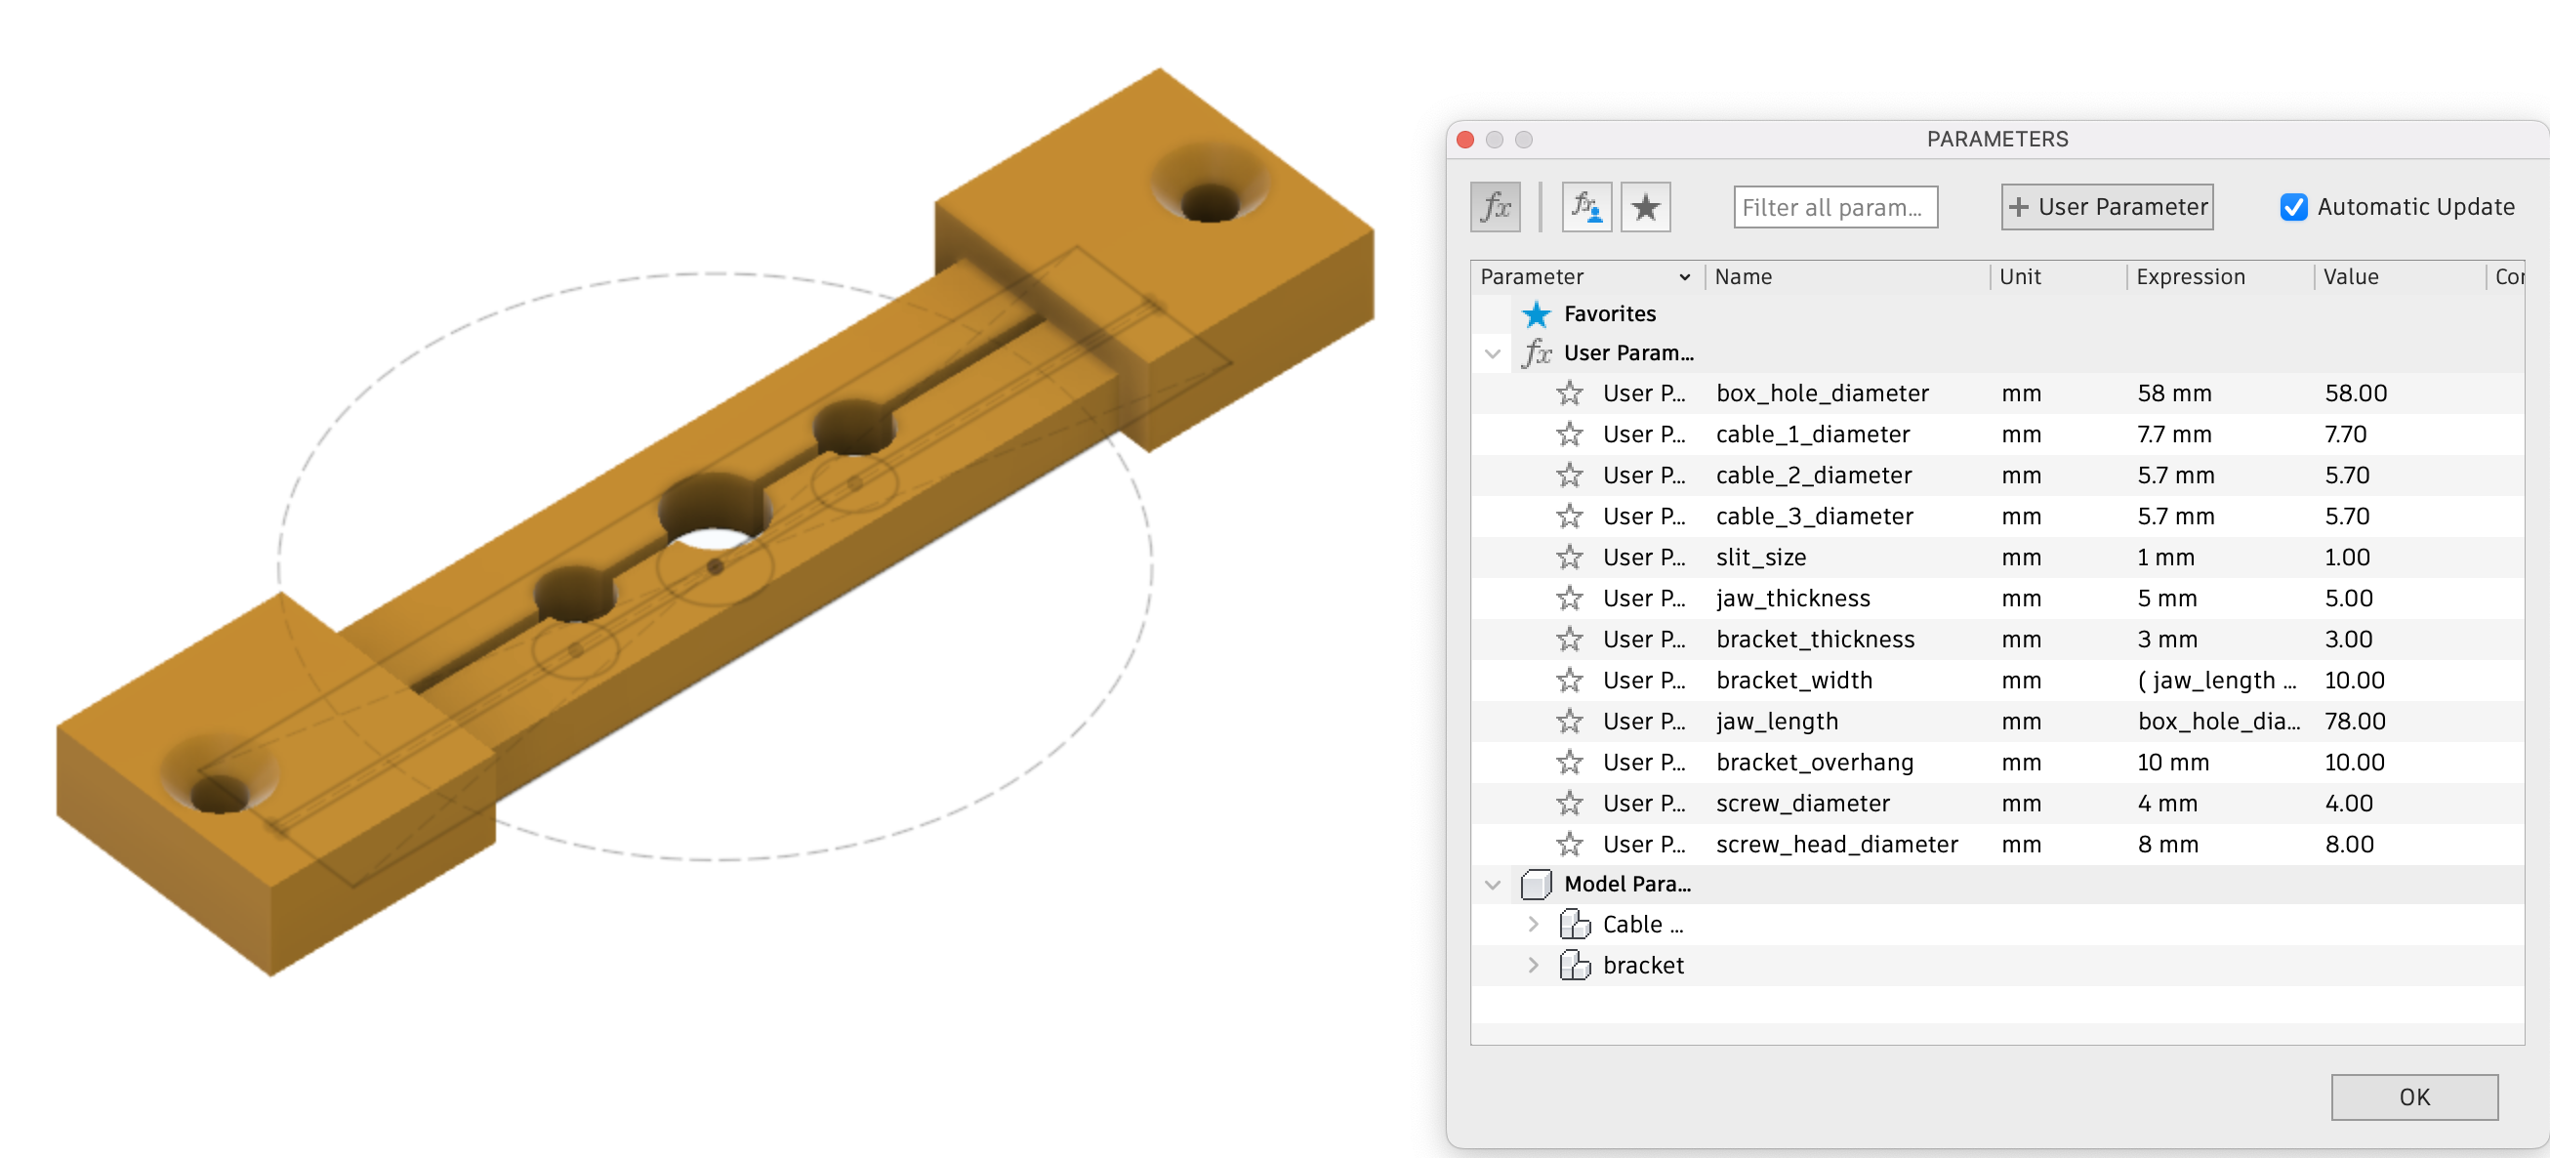The width and height of the screenshot is (2550, 1158).
Task: Collapse the User Parameters group
Action: [x=1493, y=353]
